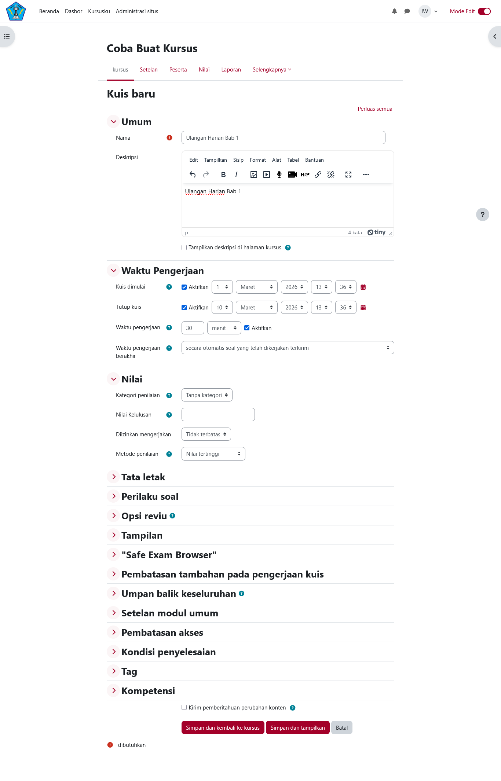Click the Perluas semua link

[375, 109]
